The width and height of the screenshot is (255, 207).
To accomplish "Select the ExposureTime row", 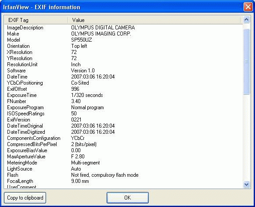I will (123, 95).
